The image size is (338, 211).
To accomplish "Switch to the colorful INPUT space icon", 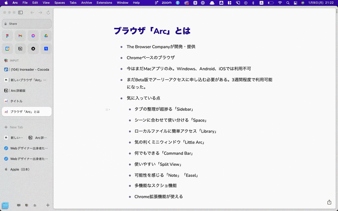I will pos(27,206).
